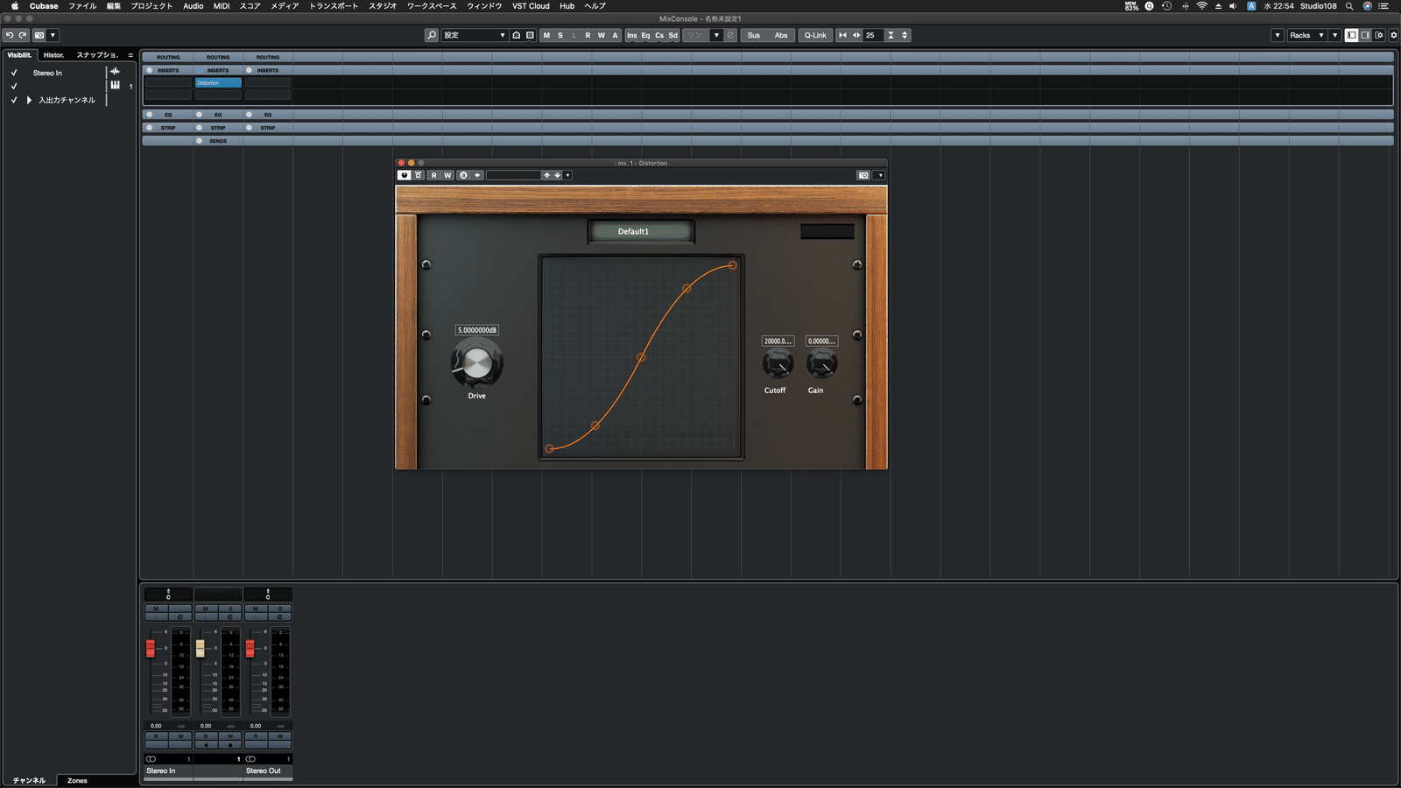The width and height of the screenshot is (1401, 788).
Task: Expand the 入出力チャンネル tree group
Action: pos(29,100)
